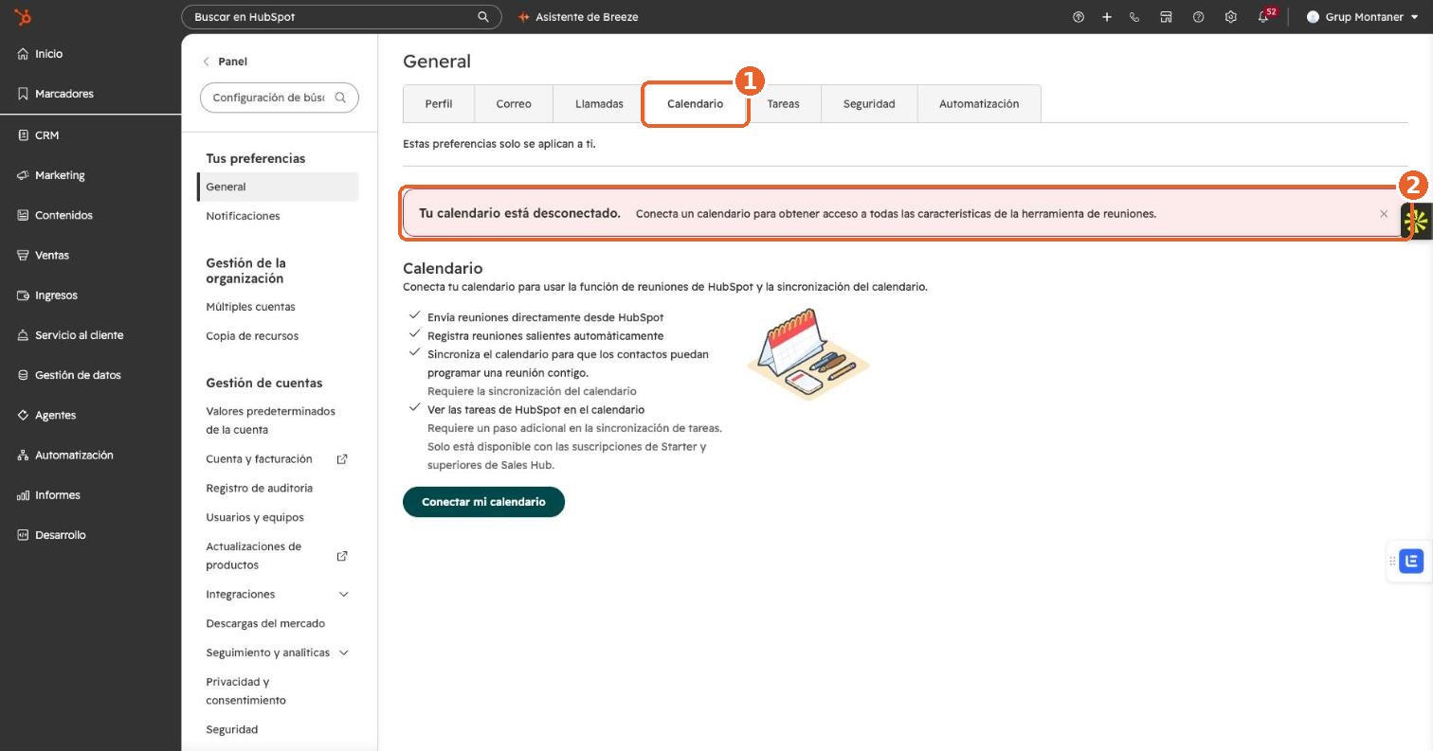Open the notifications bell icon

(1263, 17)
